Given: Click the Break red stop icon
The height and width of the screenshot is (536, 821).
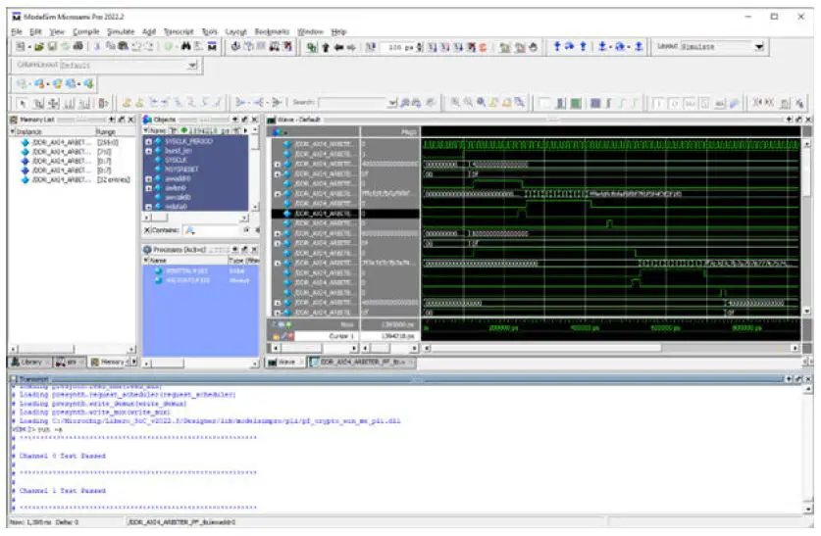Looking at the screenshot, I should 483,48.
